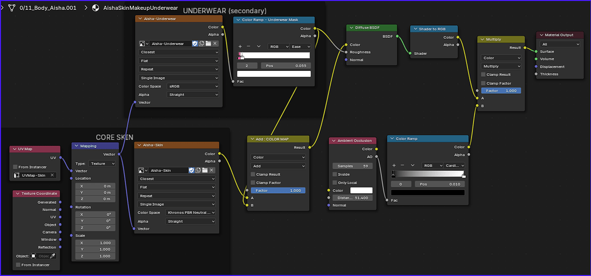Screen dimensions: 591x276
Task: Click Pos 0.055 field in Underwear Mask ramp
Action: pos(285,66)
